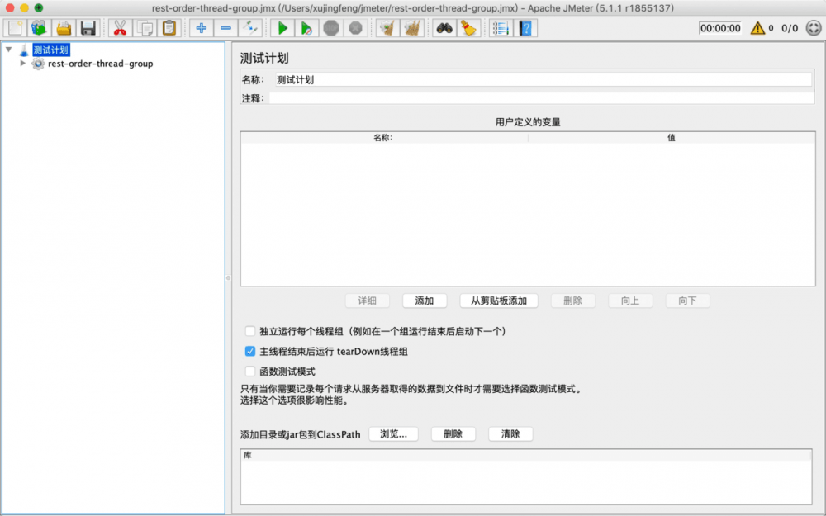Enable 函数测试模式 checkbox

(250, 370)
